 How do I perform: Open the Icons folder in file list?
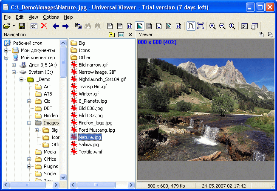[84, 50]
